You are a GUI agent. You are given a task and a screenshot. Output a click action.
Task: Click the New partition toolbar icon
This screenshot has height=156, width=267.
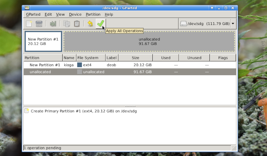point(29,24)
